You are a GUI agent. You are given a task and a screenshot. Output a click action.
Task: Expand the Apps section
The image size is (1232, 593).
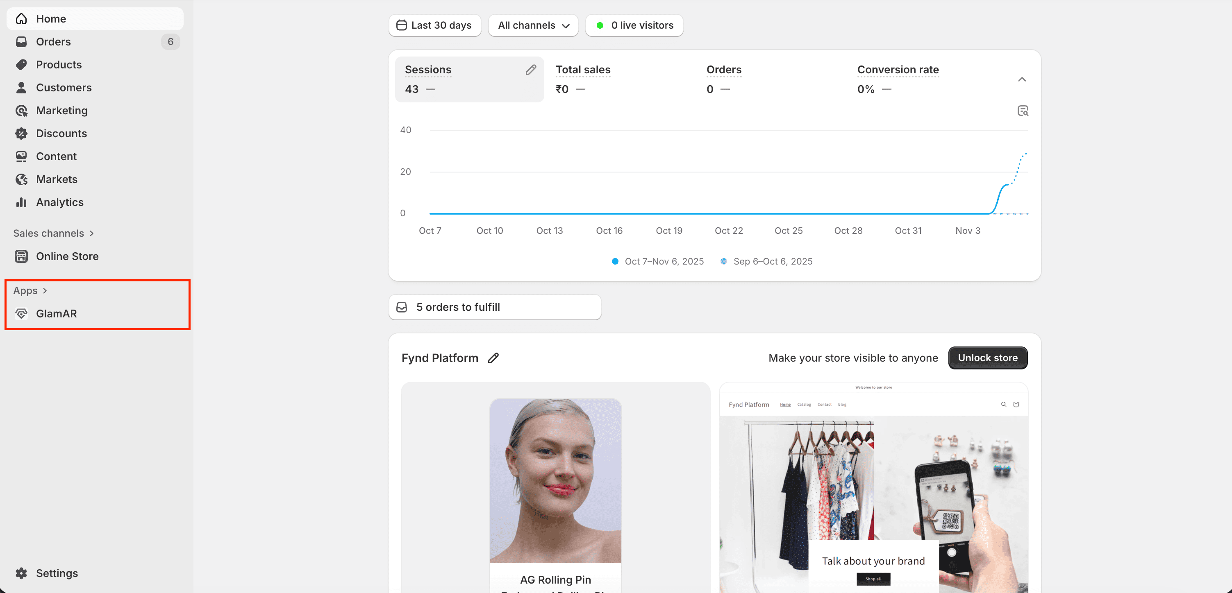pyautogui.click(x=30, y=290)
